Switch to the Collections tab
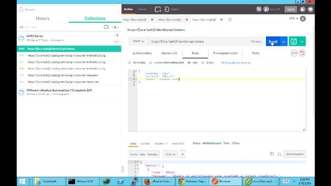Image resolution: width=331 pixels, height=186 pixels. coord(95,19)
